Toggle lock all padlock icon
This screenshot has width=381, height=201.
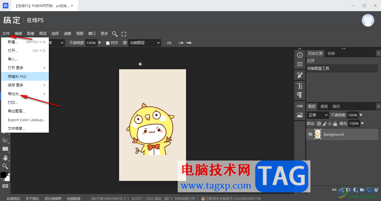(335, 123)
